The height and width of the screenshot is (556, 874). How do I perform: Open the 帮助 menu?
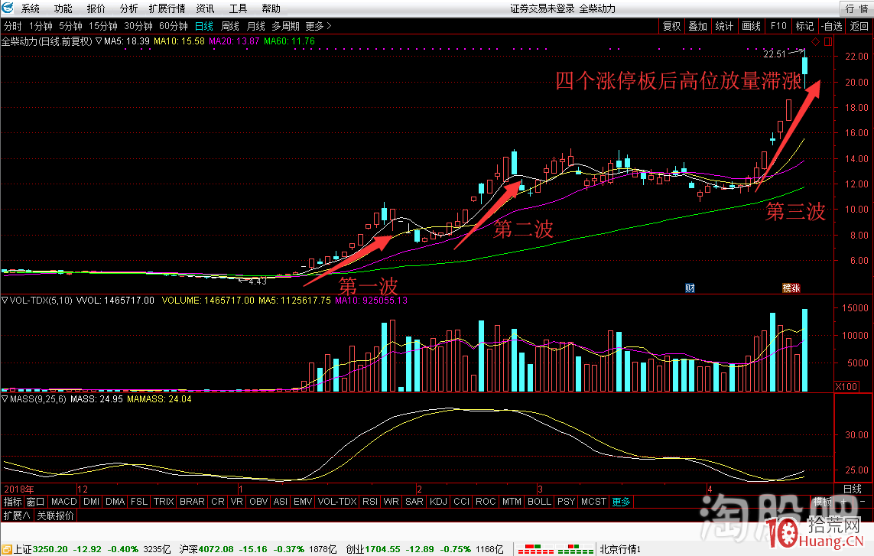tap(271, 8)
